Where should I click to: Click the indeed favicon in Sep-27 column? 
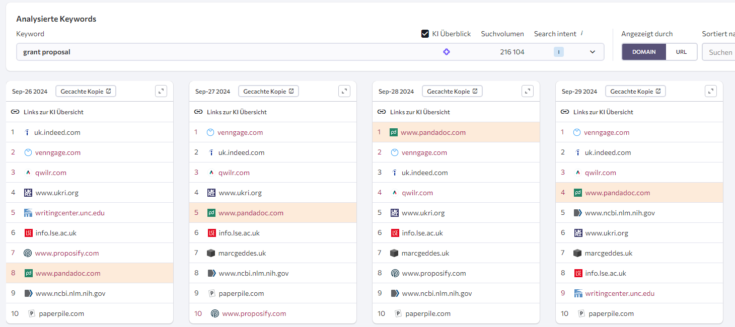pos(211,152)
